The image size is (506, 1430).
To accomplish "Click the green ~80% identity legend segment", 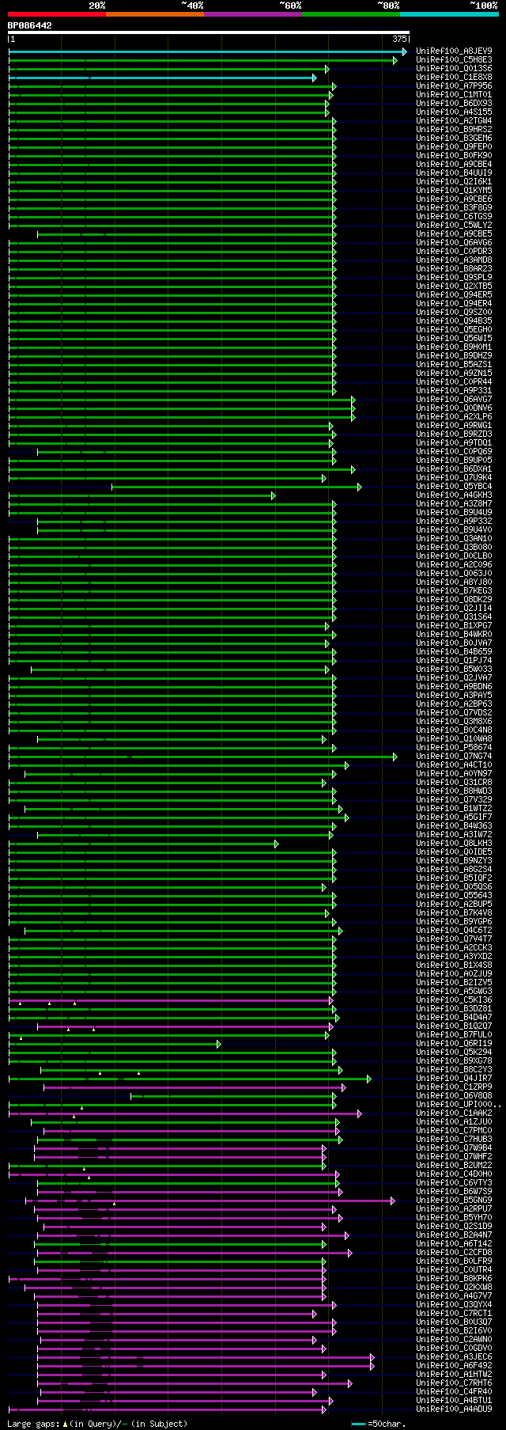I will click(x=351, y=13).
